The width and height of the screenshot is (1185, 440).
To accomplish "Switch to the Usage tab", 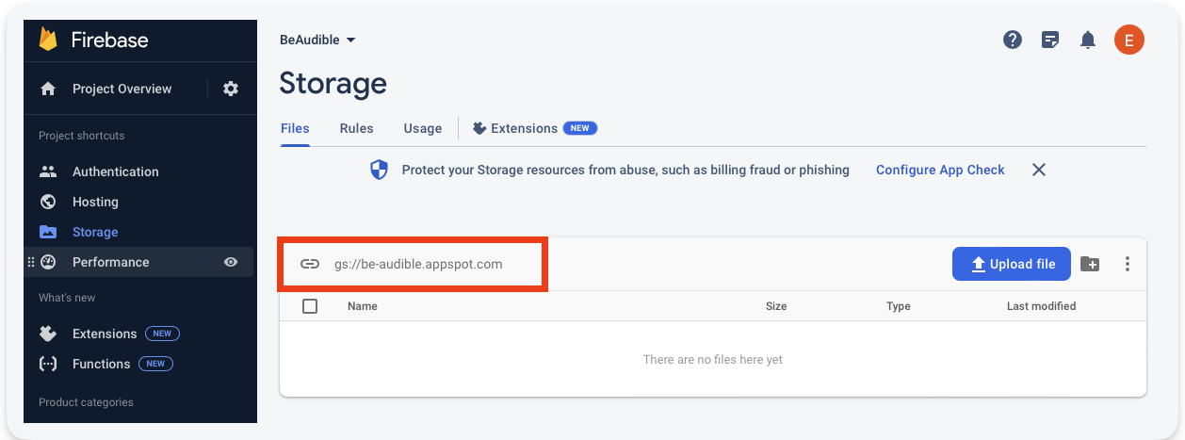I will 423,128.
